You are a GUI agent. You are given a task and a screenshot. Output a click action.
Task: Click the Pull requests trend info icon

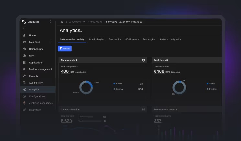point(176,110)
